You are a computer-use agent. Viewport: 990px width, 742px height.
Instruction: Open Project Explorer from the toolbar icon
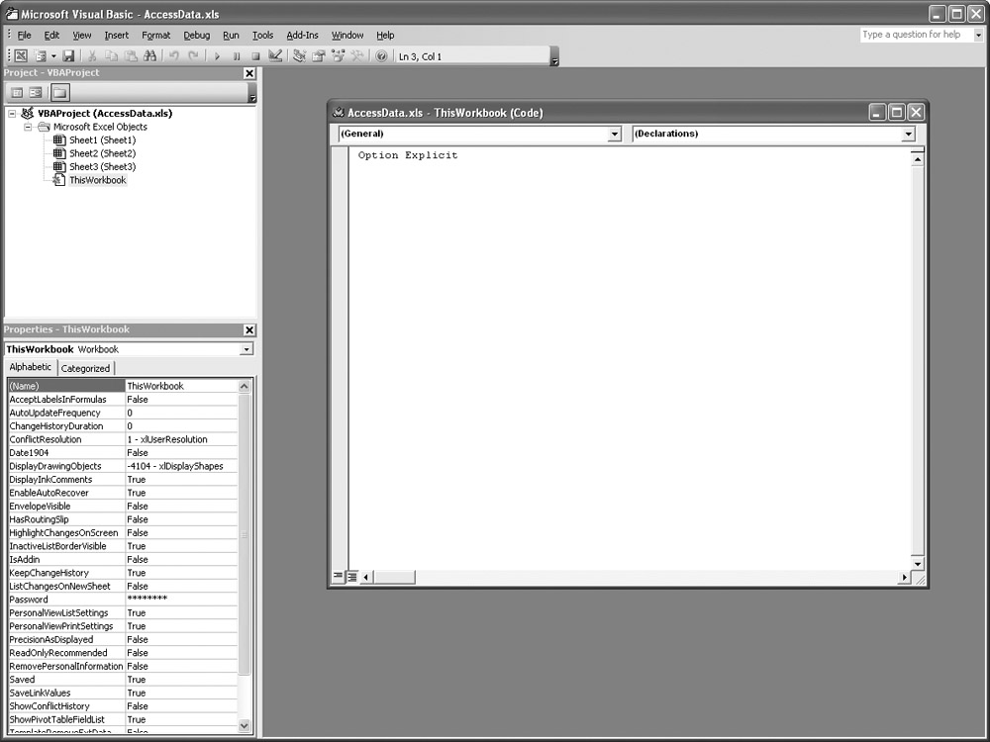pyautogui.click(x=300, y=56)
